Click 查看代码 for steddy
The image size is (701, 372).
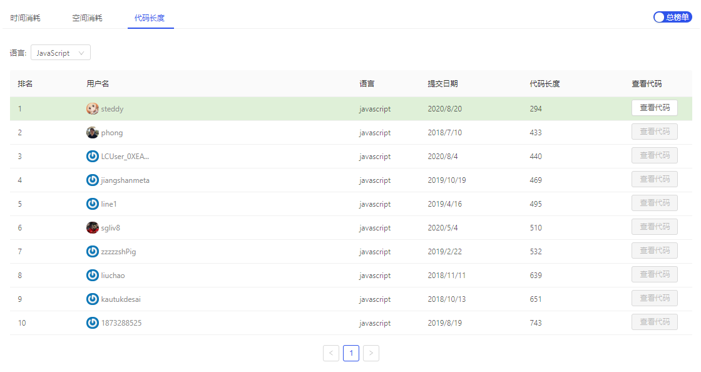pyautogui.click(x=655, y=107)
